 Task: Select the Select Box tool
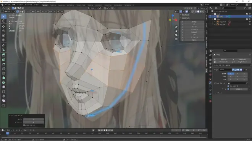coord(4,16)
